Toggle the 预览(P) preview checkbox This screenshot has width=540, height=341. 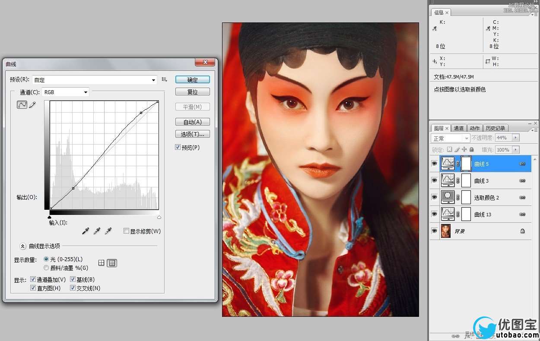pyautogui.click(x=178, y=148)
